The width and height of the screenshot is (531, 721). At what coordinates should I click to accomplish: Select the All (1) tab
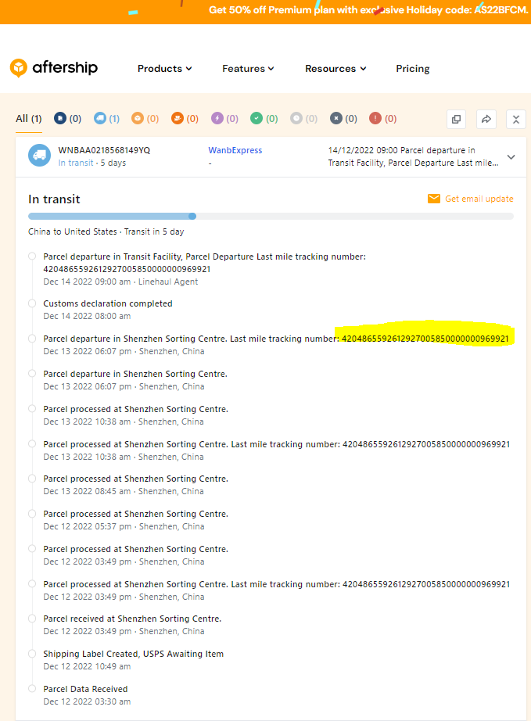point(29,119)
